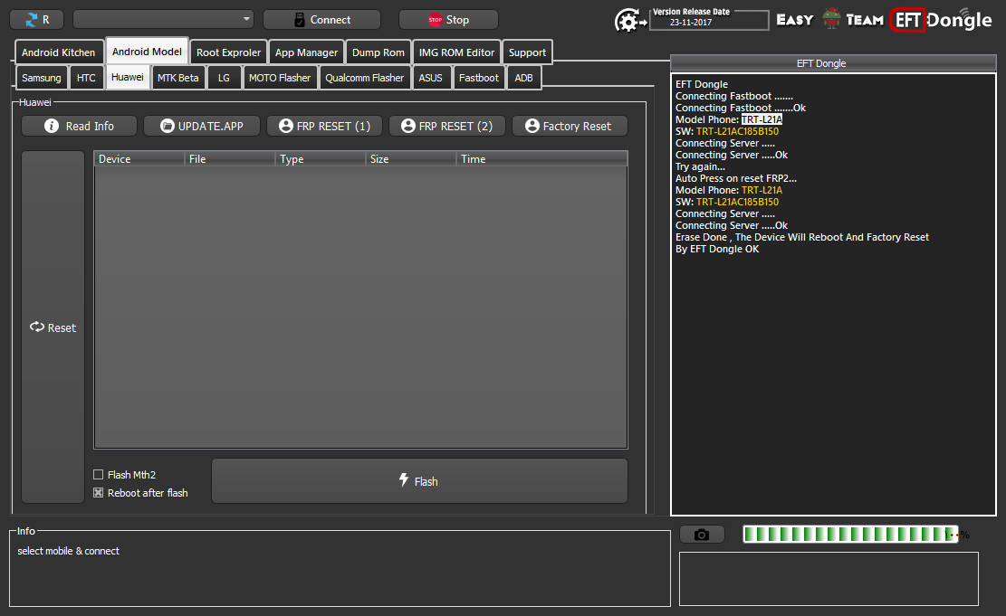Click the 'Try again...' log line
Screen dimensions: 1006x616
pyautogui.click(x=700, y=166)
